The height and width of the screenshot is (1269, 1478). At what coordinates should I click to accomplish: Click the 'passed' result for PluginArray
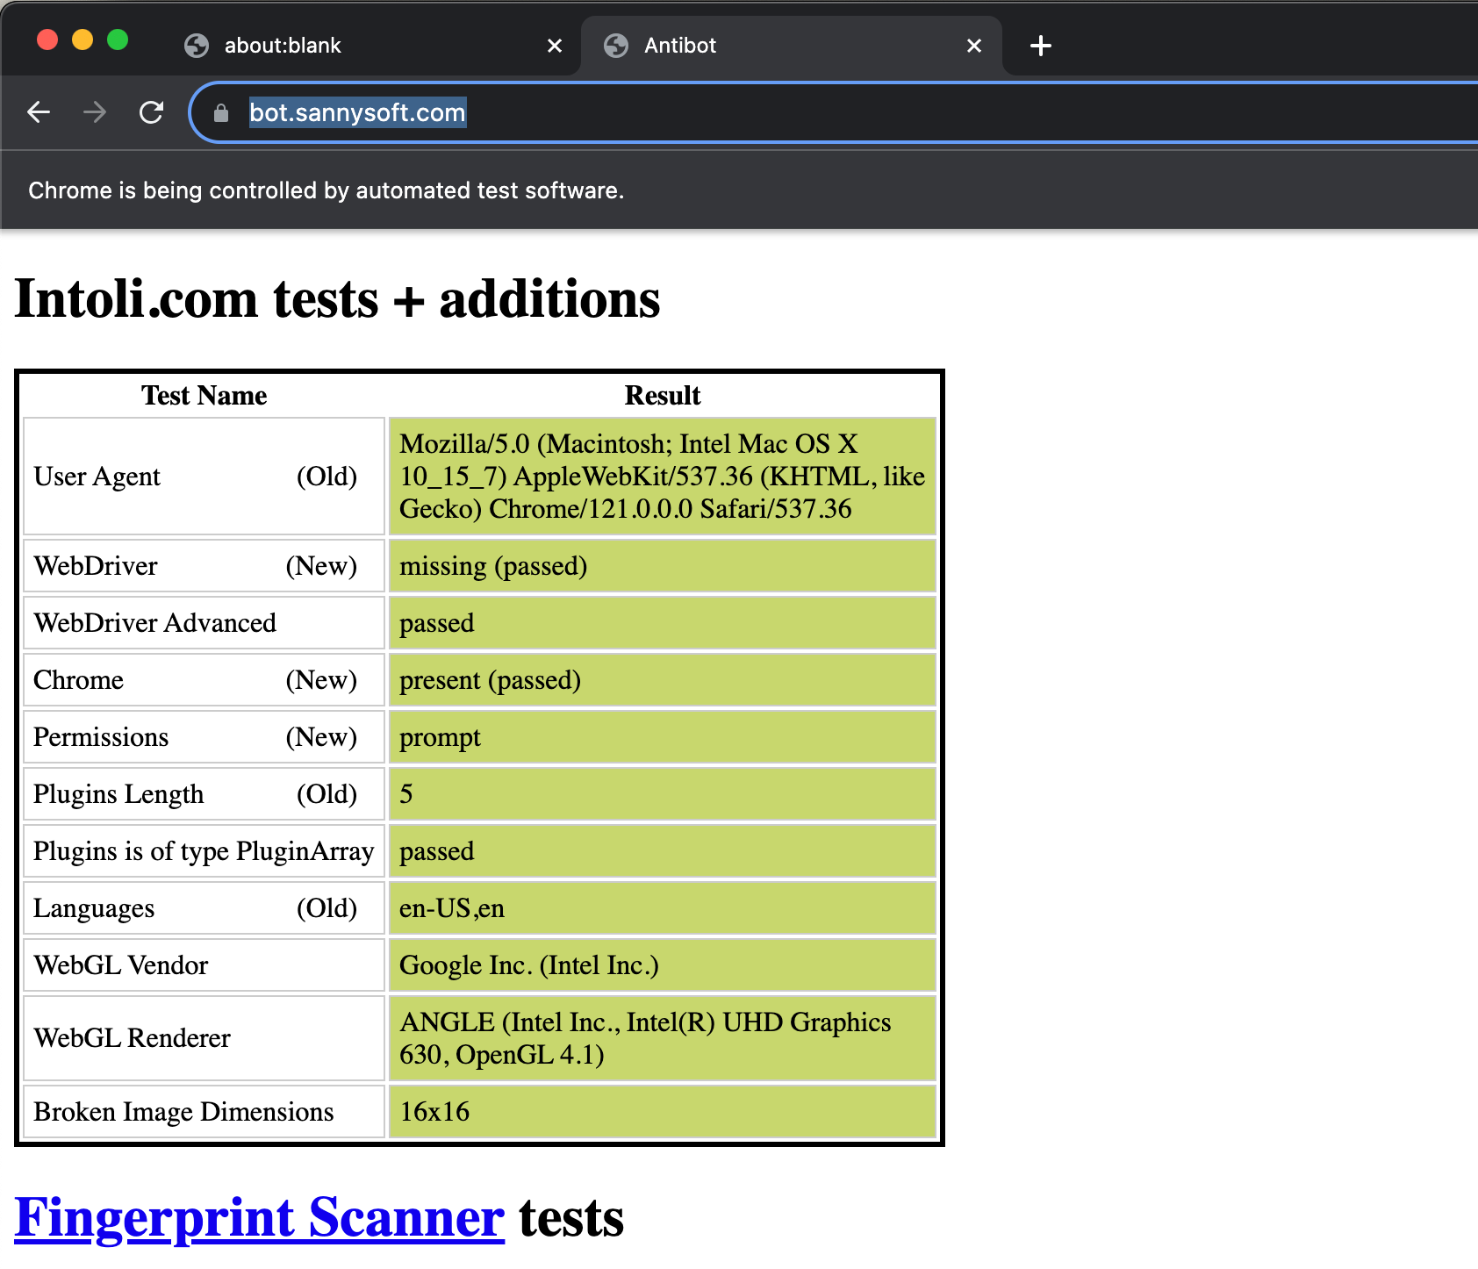[663, 851]
